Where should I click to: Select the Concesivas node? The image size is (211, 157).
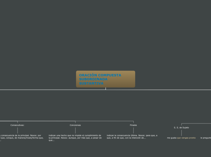[75, 125]
